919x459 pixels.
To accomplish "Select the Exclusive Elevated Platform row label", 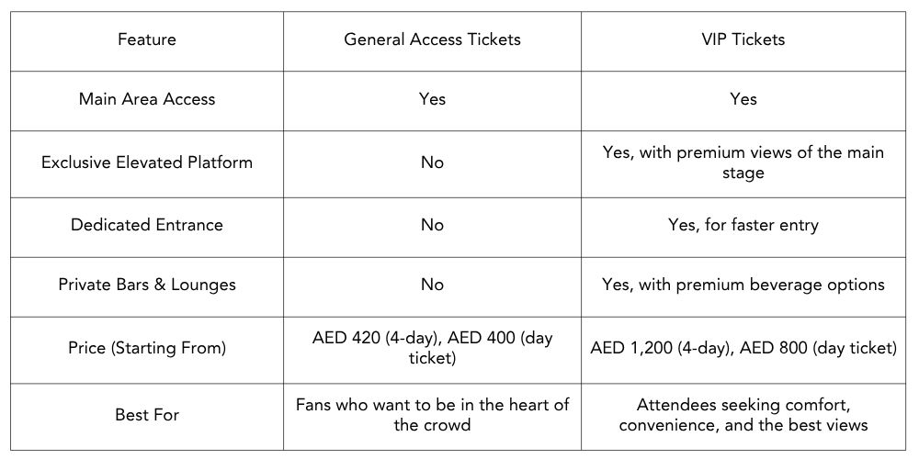I will click(147, 162).
